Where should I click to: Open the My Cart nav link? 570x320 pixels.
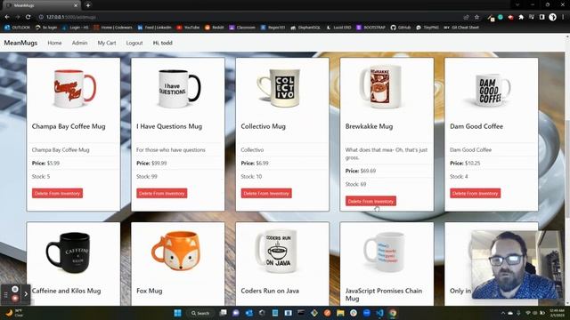pos(107,43)
